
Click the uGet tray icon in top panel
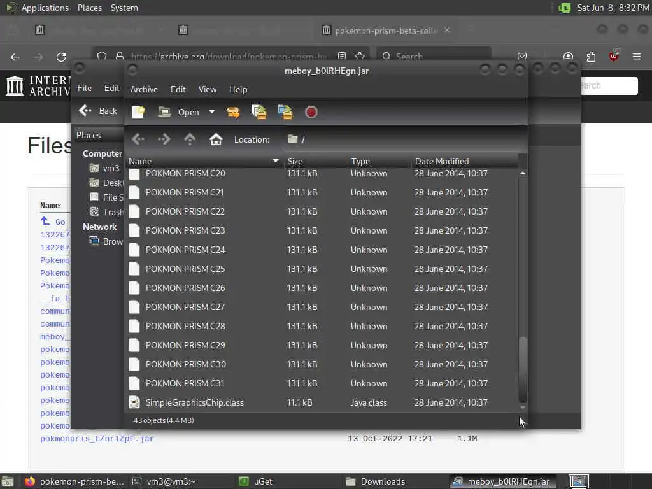coord(564,8)
